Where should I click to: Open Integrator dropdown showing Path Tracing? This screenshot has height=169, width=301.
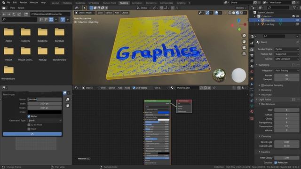[287, 70]
